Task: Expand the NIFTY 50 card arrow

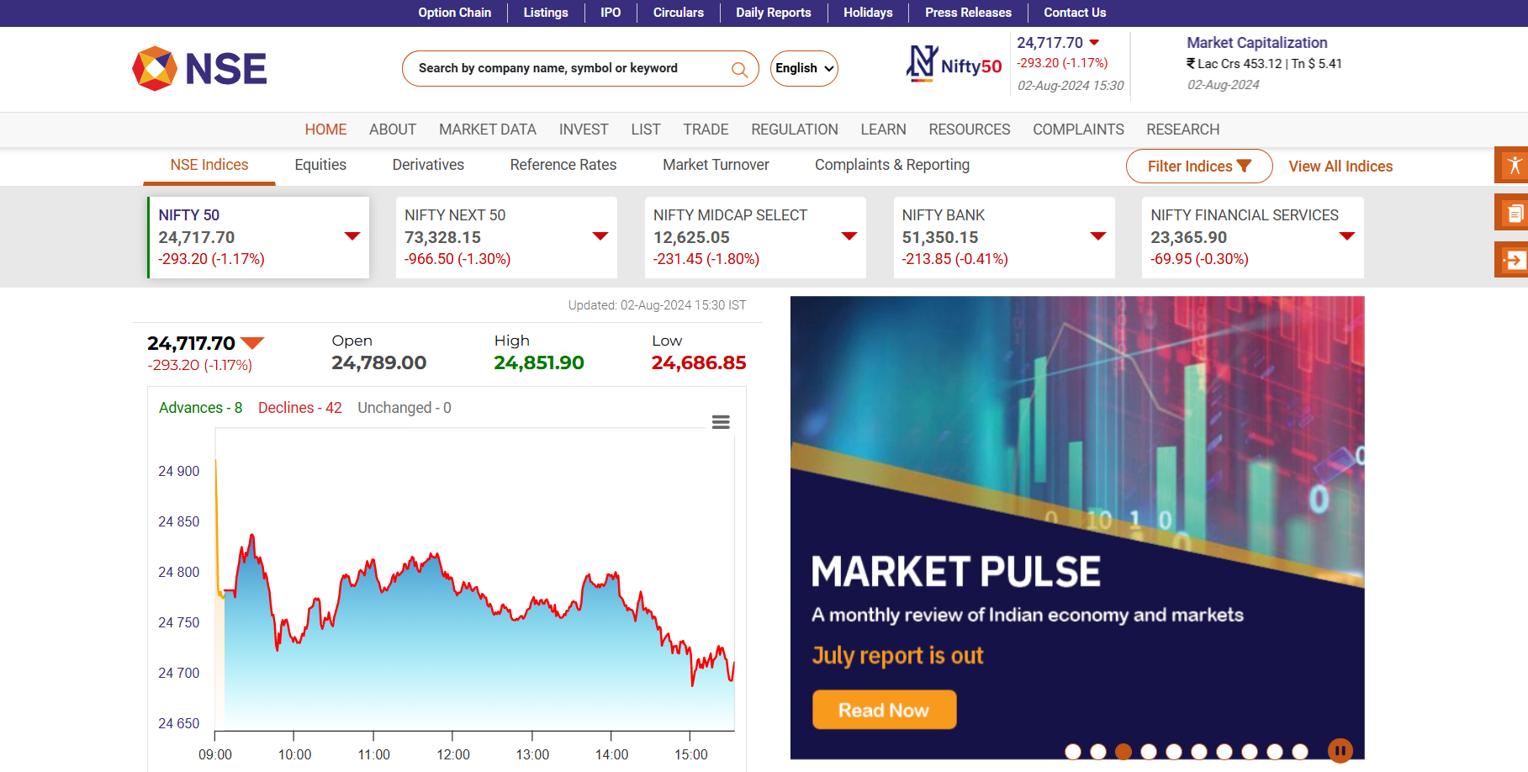Action: click(352, 236)
